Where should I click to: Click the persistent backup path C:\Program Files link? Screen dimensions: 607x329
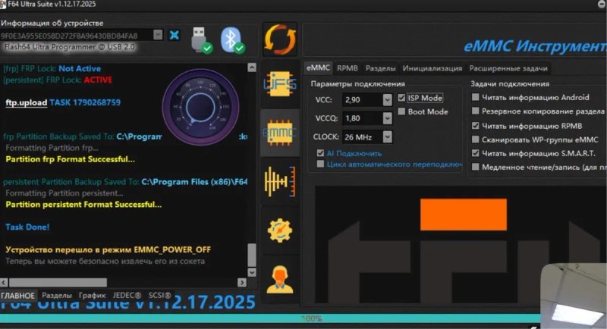[x=194, y=182]
